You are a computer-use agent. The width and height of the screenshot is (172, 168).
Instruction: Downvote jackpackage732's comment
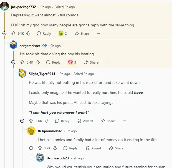[x=28, y=33]
